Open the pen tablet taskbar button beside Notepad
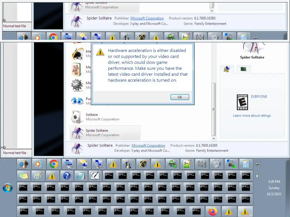290x217 pixels. pyautogui.click(x=95, y=176)
